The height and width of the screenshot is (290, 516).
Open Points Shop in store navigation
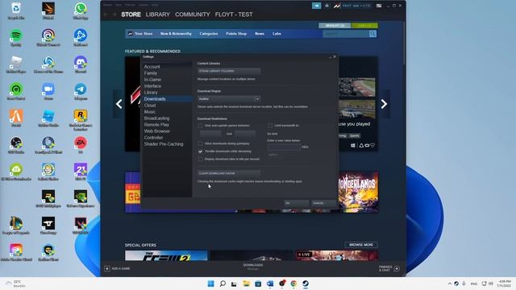(x=236, y=34)
